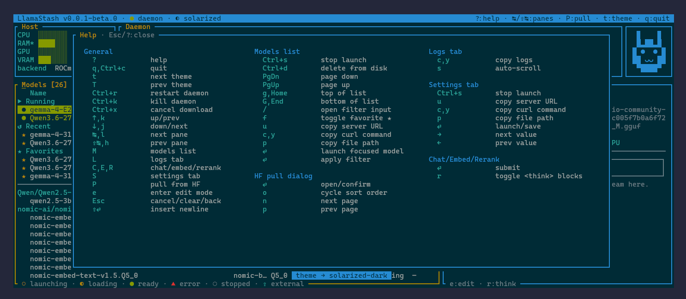This screenshot has height=299, width=686.
Task: Select the nomic-embed-text-v1.5.Q5_0 model row
Action: point(84,276)
